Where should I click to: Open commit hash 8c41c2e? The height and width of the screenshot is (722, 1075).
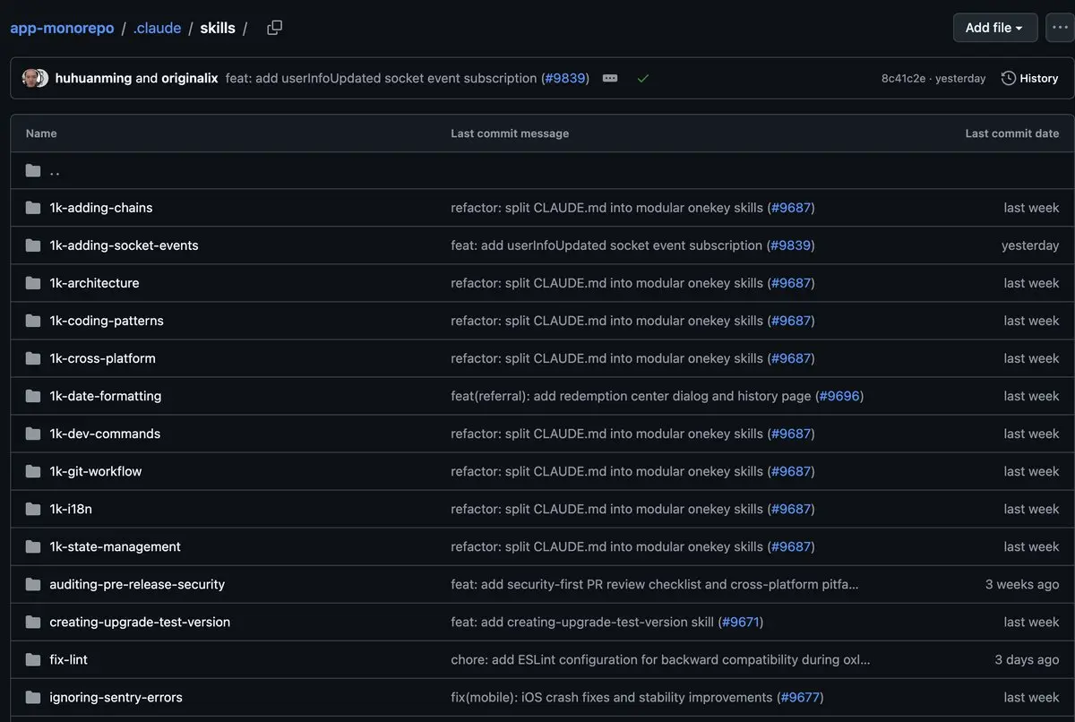(x=903, y=79)
